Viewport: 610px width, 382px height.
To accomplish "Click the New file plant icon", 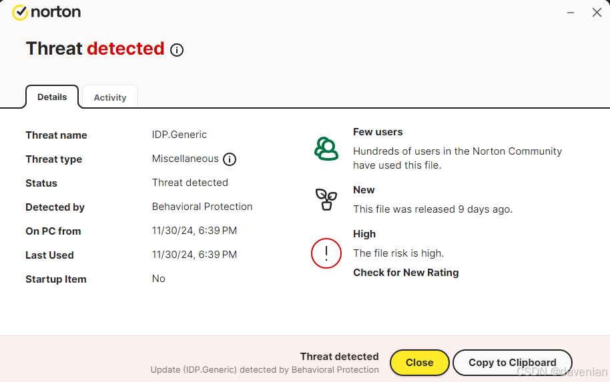I will click(x=326, y=199).
